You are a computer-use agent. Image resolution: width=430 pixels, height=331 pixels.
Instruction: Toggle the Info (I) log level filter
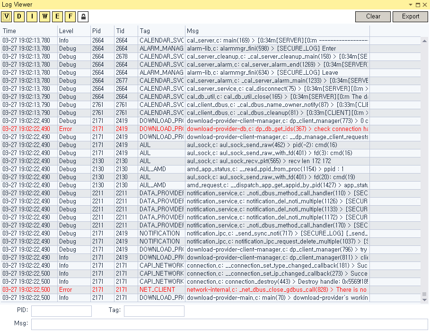point(32,17)
